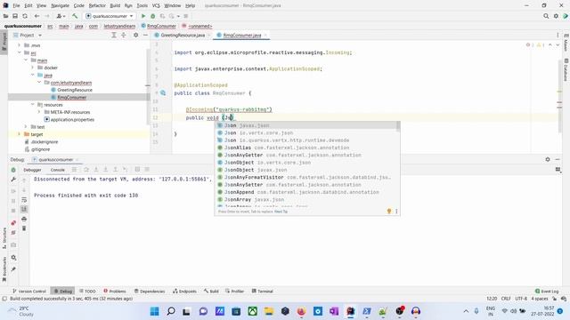Viewport: 570px width, 320px height.
Task: Open the File menu
Action: [16, 5]
